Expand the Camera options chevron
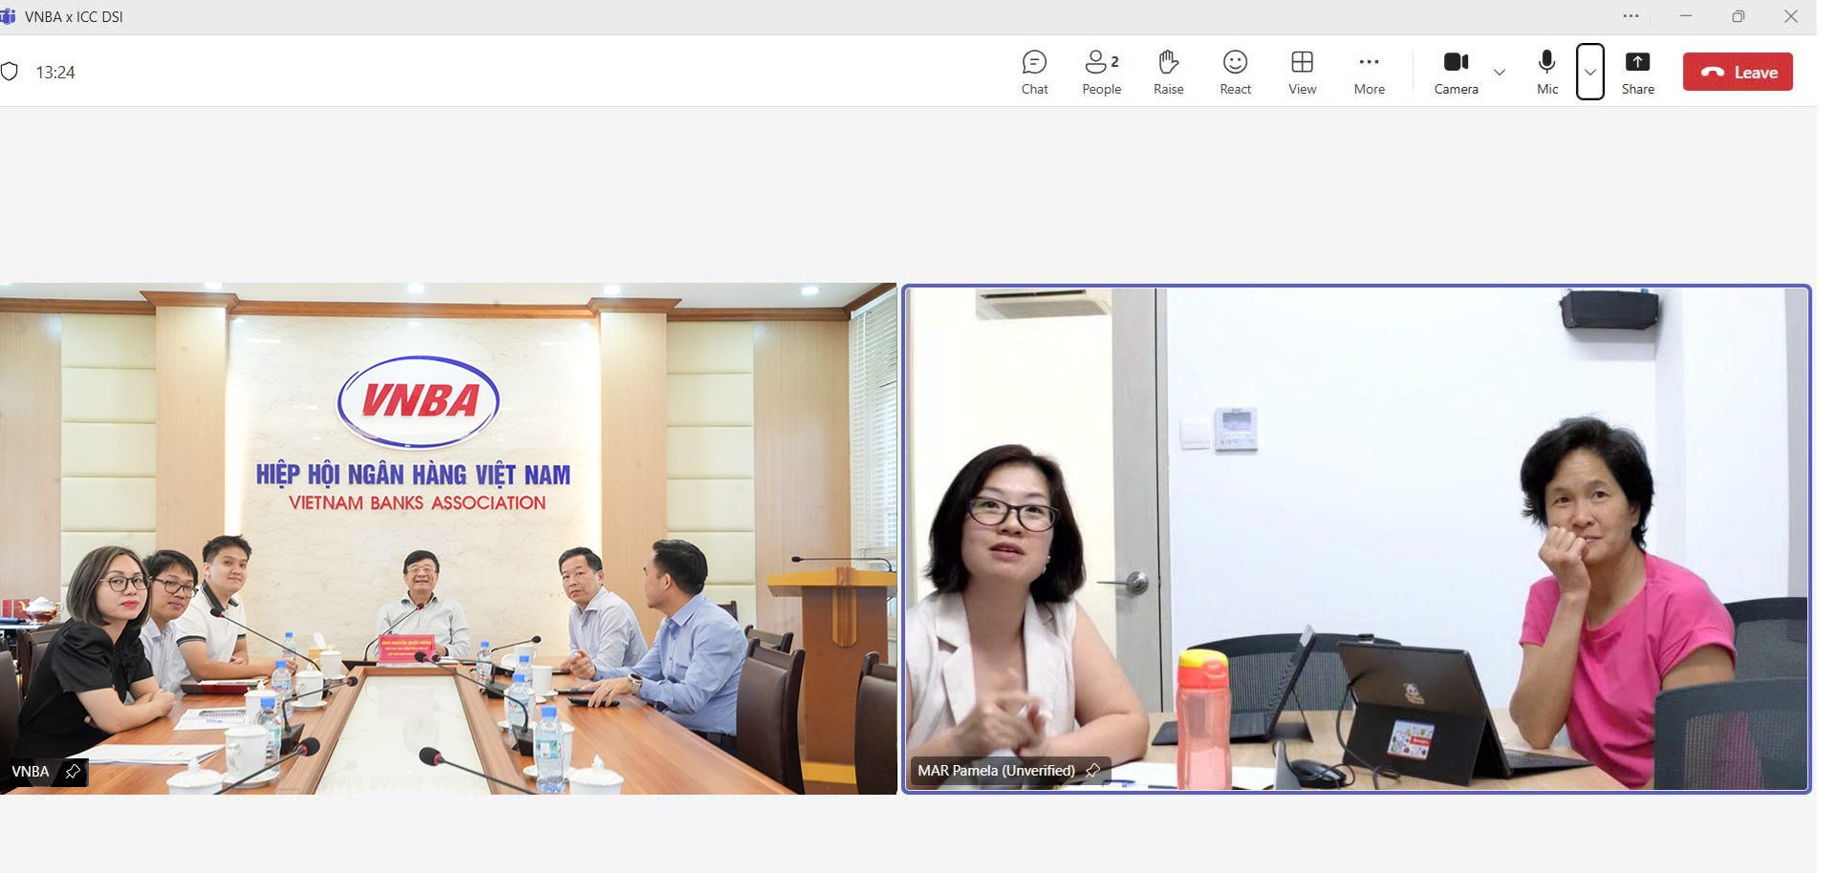Image resolution: width=1835 pixels, height=873 pixels. pos(1500,73)
